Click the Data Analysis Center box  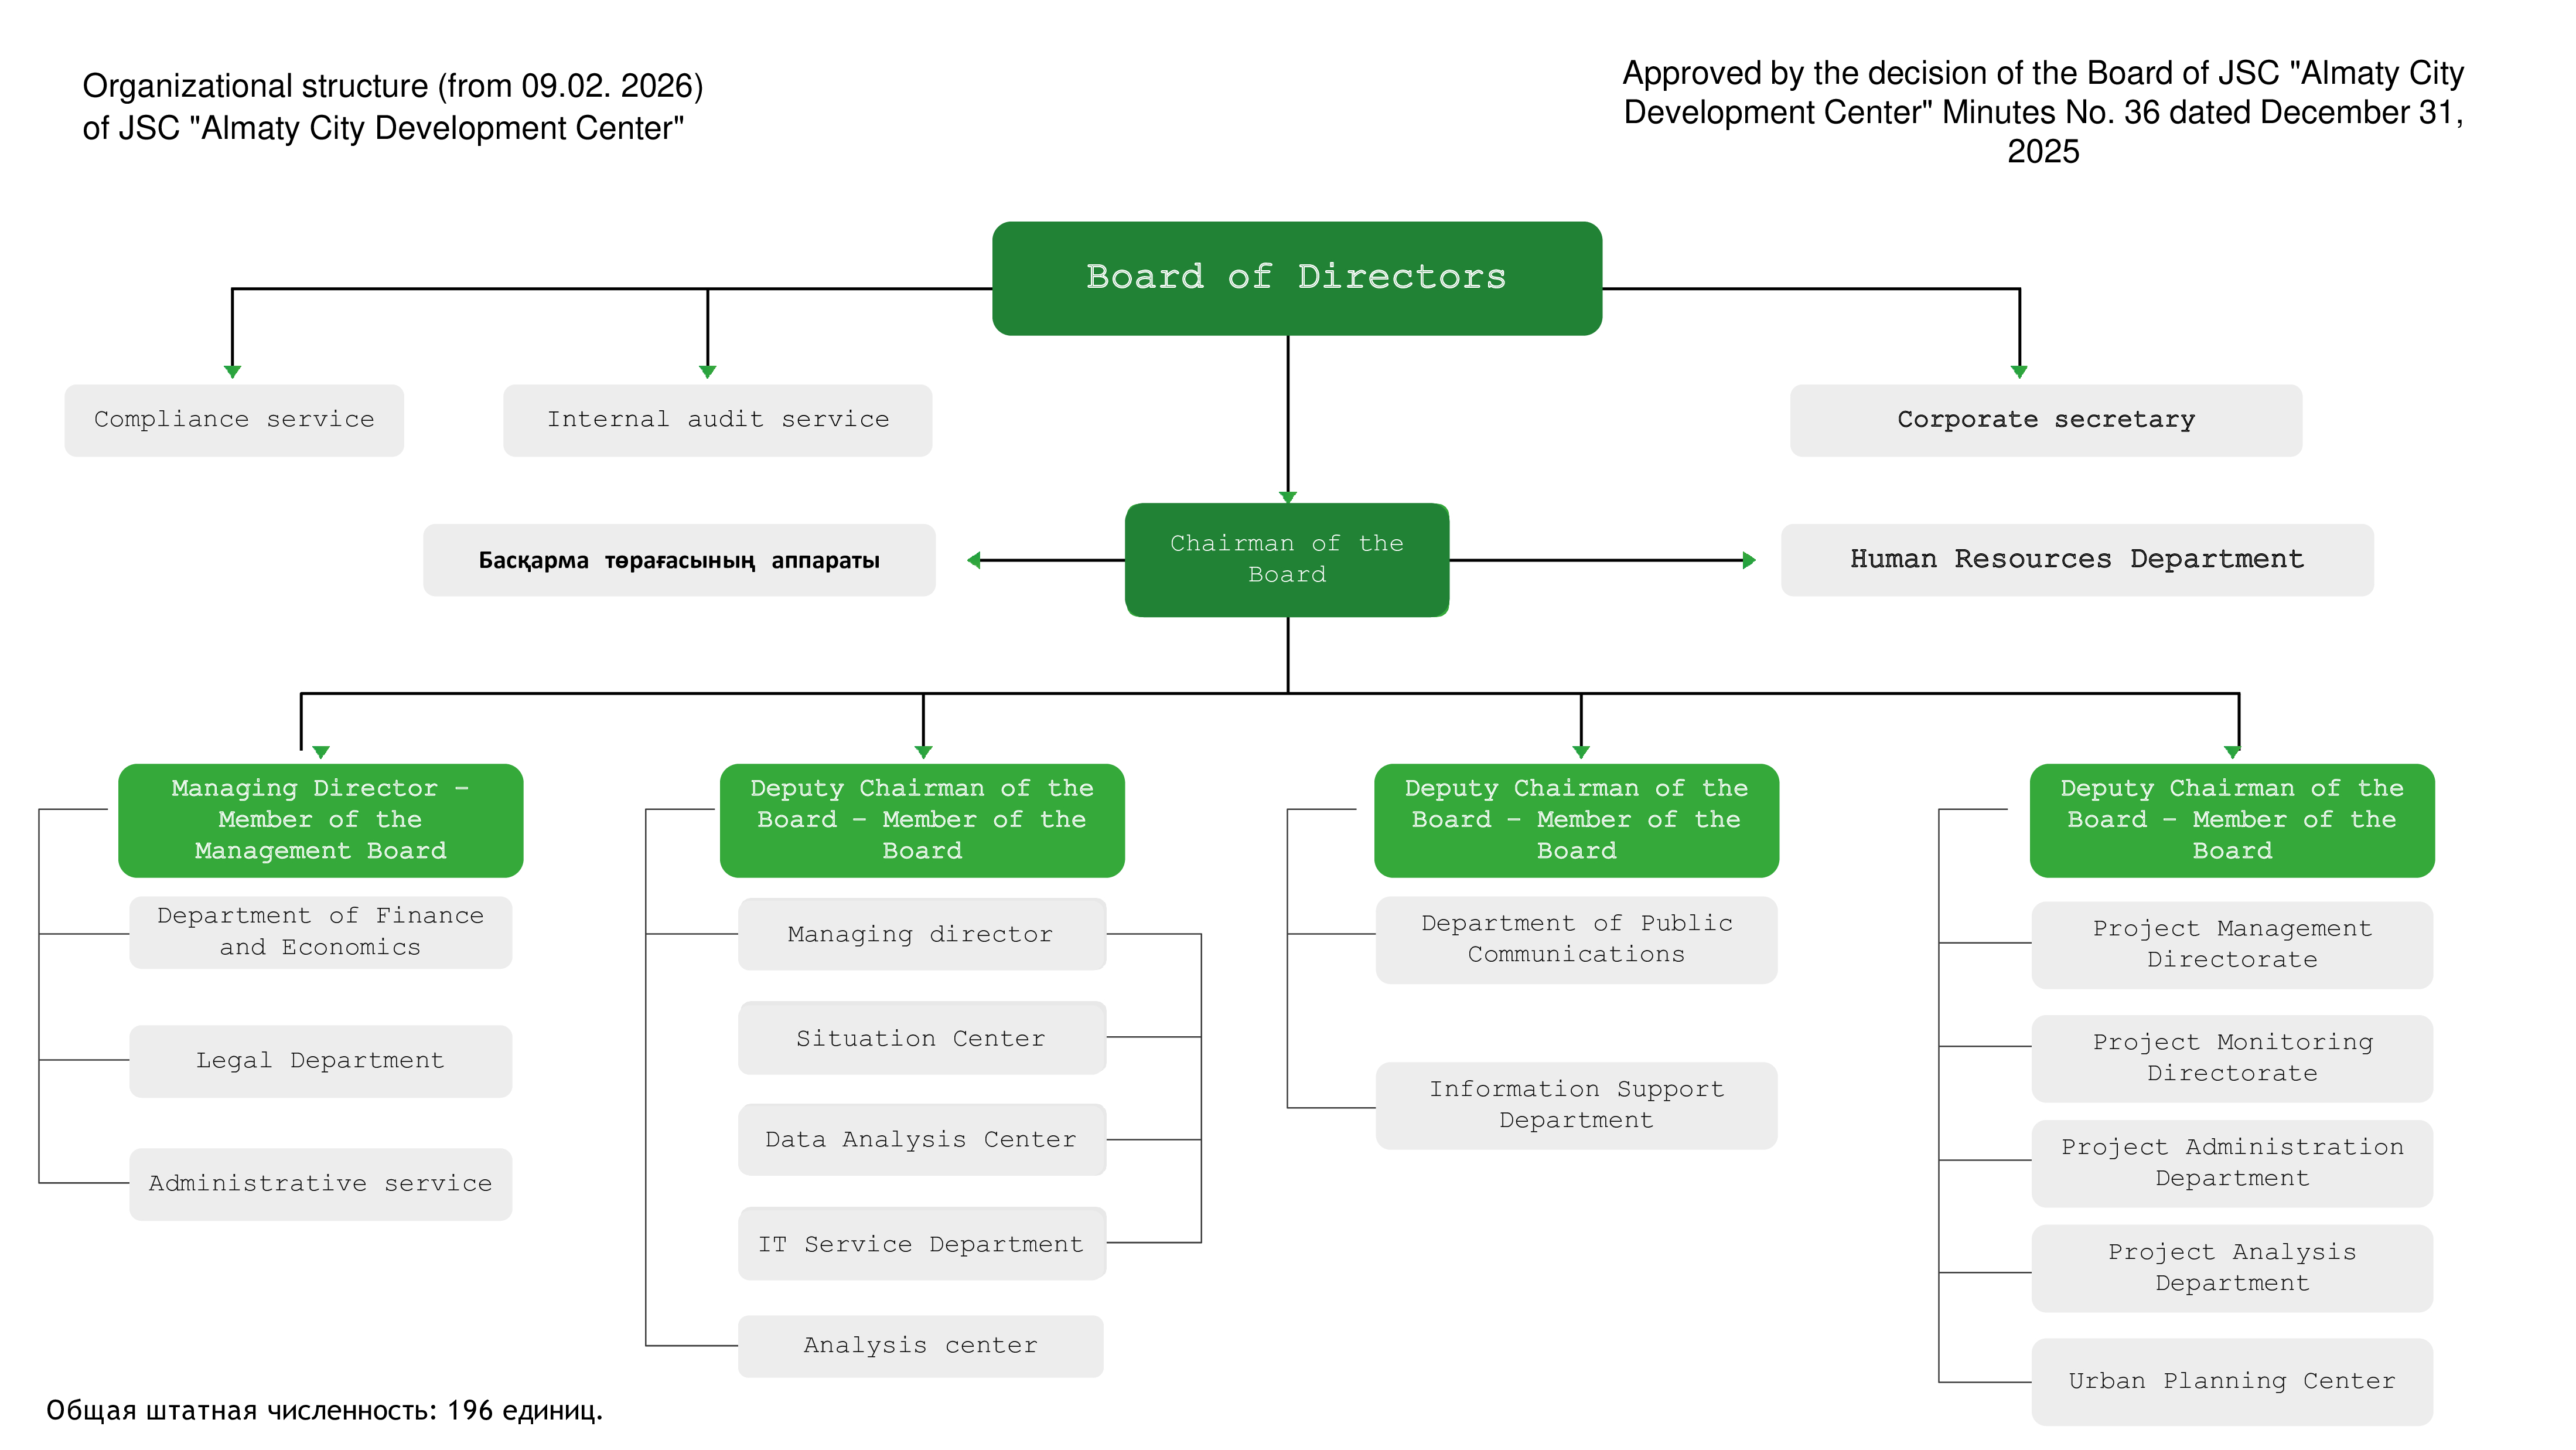[921, 1139]
